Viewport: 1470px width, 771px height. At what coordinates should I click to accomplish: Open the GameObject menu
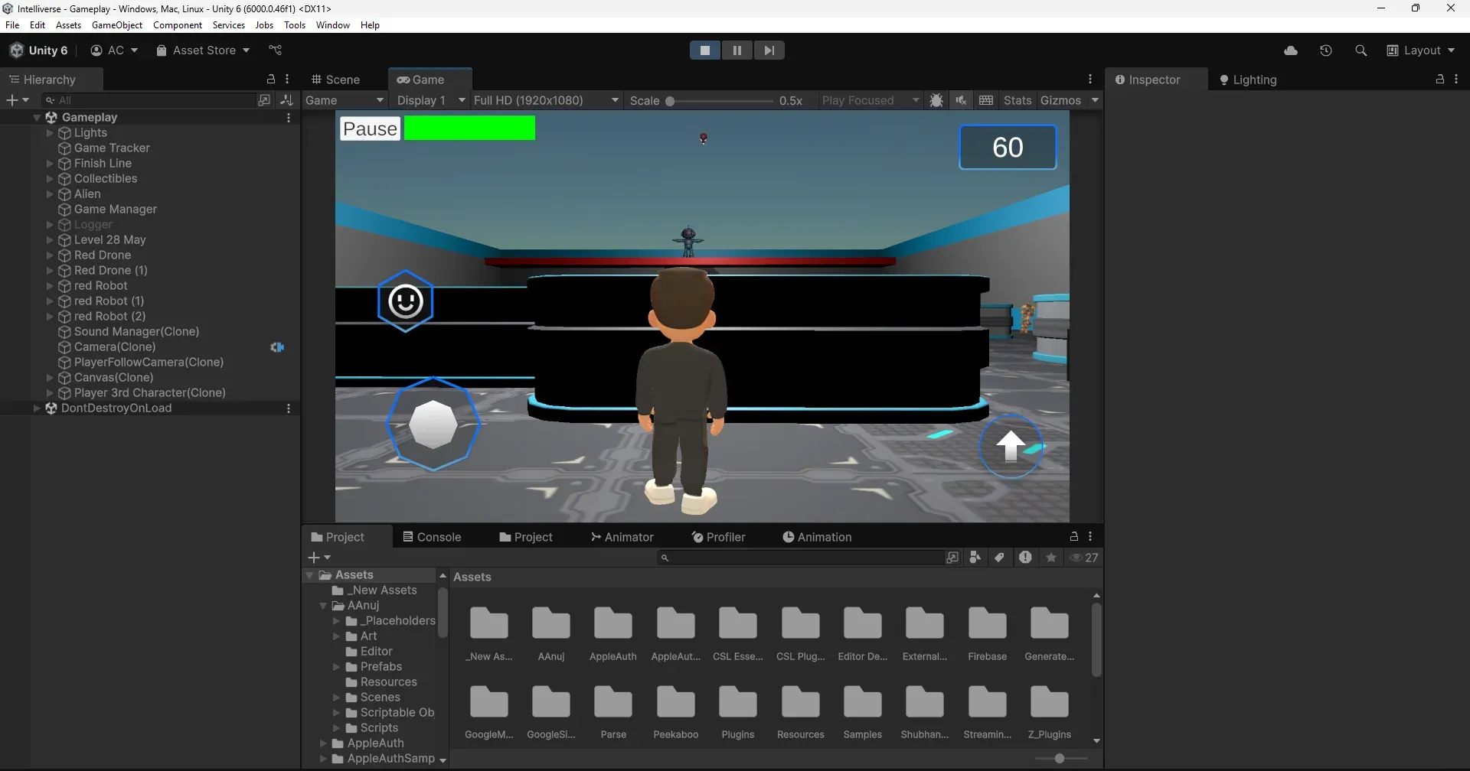tap(117, 25)
